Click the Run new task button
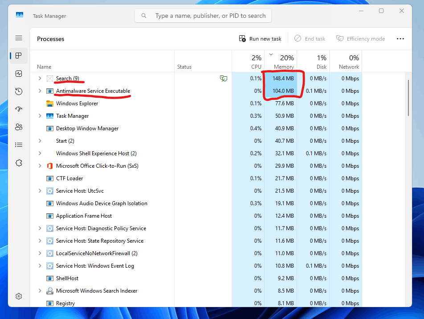This screenshot has height=319, width=424. [260, 39]
